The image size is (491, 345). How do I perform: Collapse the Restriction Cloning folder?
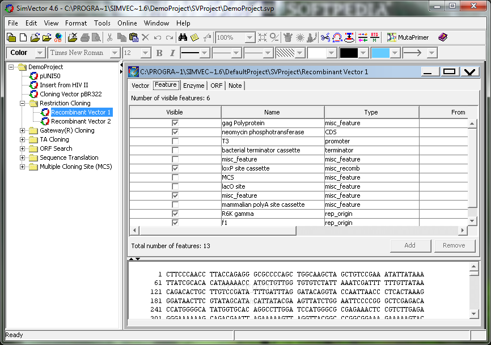pos(23,103)
